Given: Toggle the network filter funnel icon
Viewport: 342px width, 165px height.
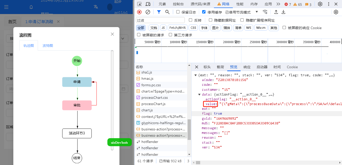Looking at the screenshot, I should [x=159, y=12].
